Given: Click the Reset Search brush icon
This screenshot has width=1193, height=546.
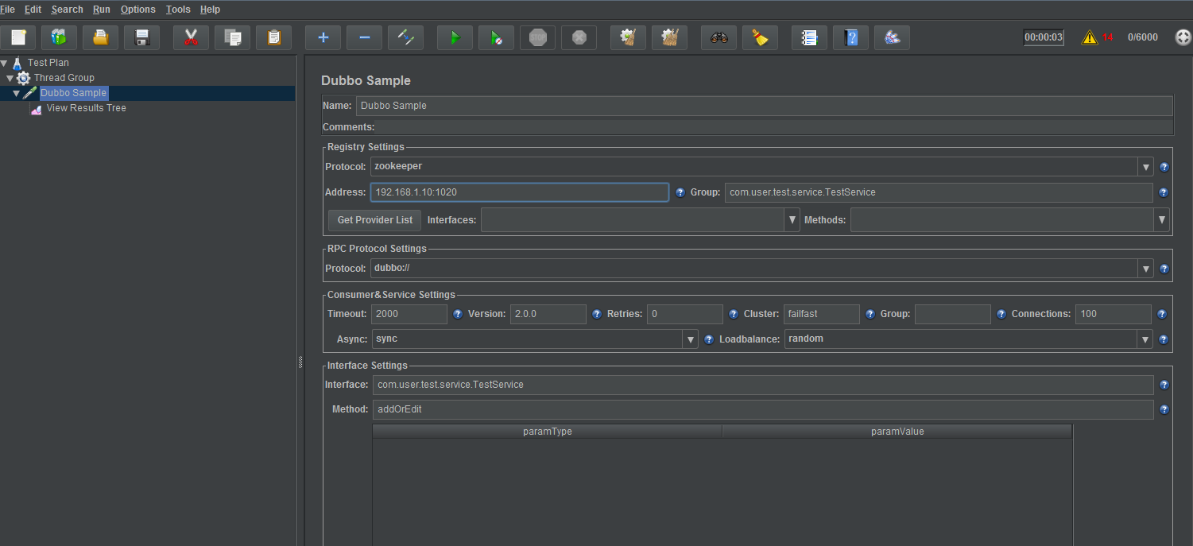Looking at the screenshot, I should [760, 37].
